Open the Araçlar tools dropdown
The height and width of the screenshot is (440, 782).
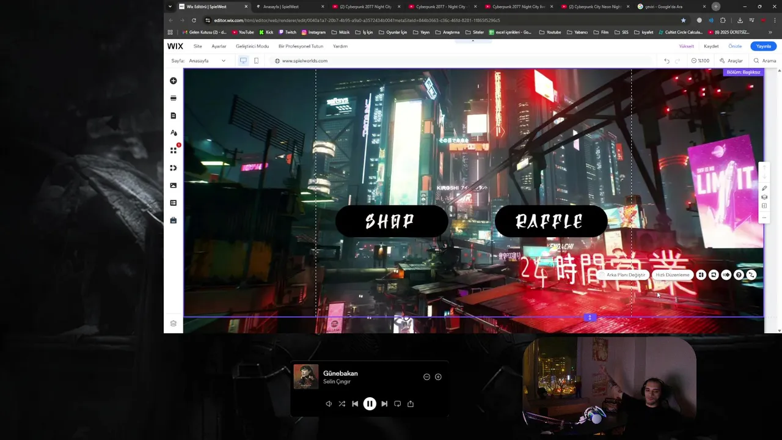pyautogui.click(x=731, y=61)
